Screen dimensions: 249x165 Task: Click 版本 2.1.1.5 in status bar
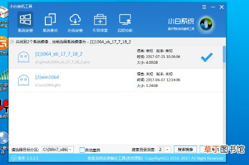[28, 158]
